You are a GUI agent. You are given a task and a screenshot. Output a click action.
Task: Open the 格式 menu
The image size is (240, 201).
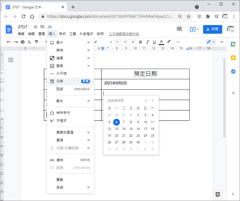tap(62, 34)
